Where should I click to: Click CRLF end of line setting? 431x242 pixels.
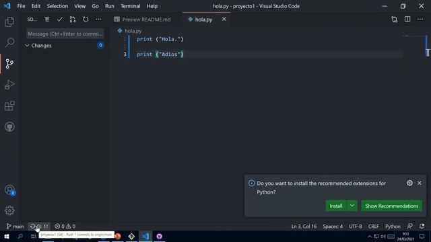(x=373, y=227)
